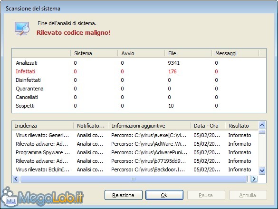The image size is (278, 209).
Task: Open the Relazione report button
Action: point(124,195)
